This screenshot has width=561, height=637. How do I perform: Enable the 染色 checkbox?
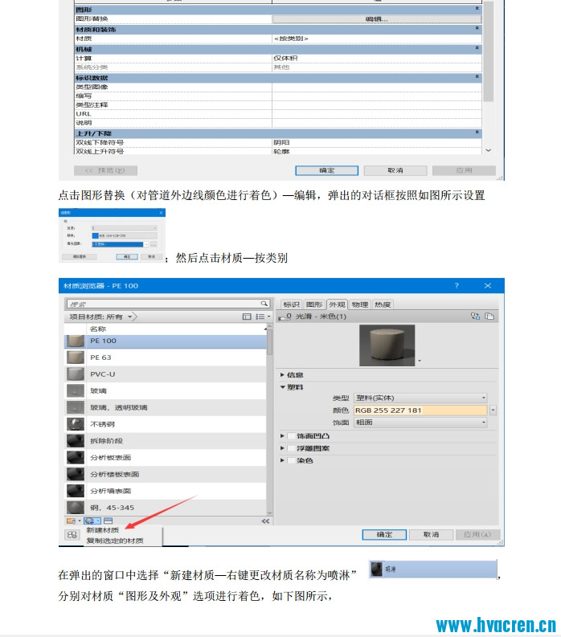(291, 460)
